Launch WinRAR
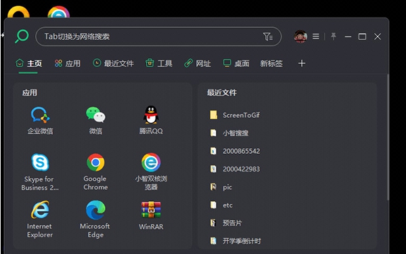Screen dimensions: 406x254 [x=151, y=215]
